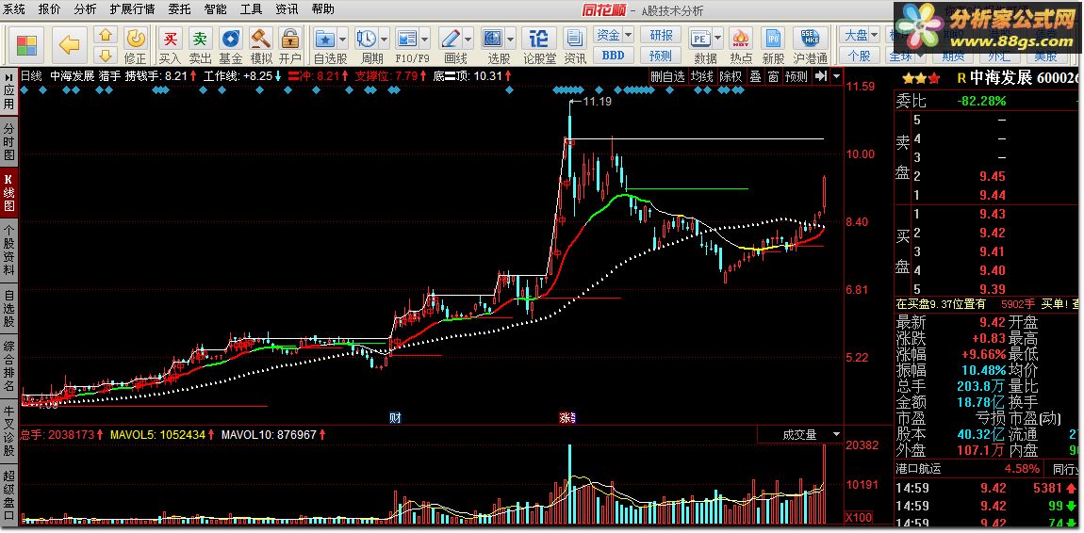Open the 帮助 menu

coord(323,9)
